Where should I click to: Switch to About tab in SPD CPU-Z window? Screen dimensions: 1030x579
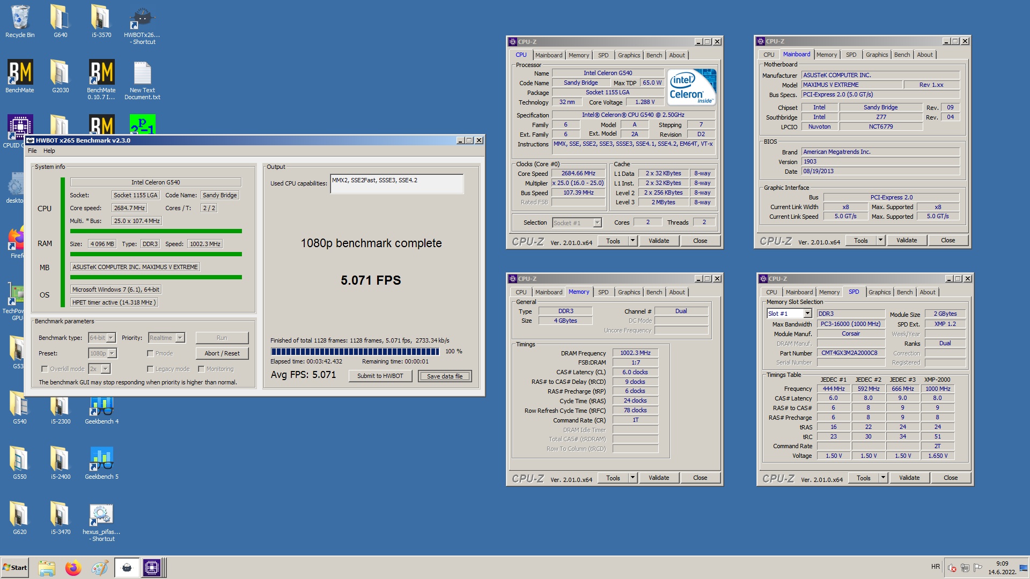pos(928,292)
